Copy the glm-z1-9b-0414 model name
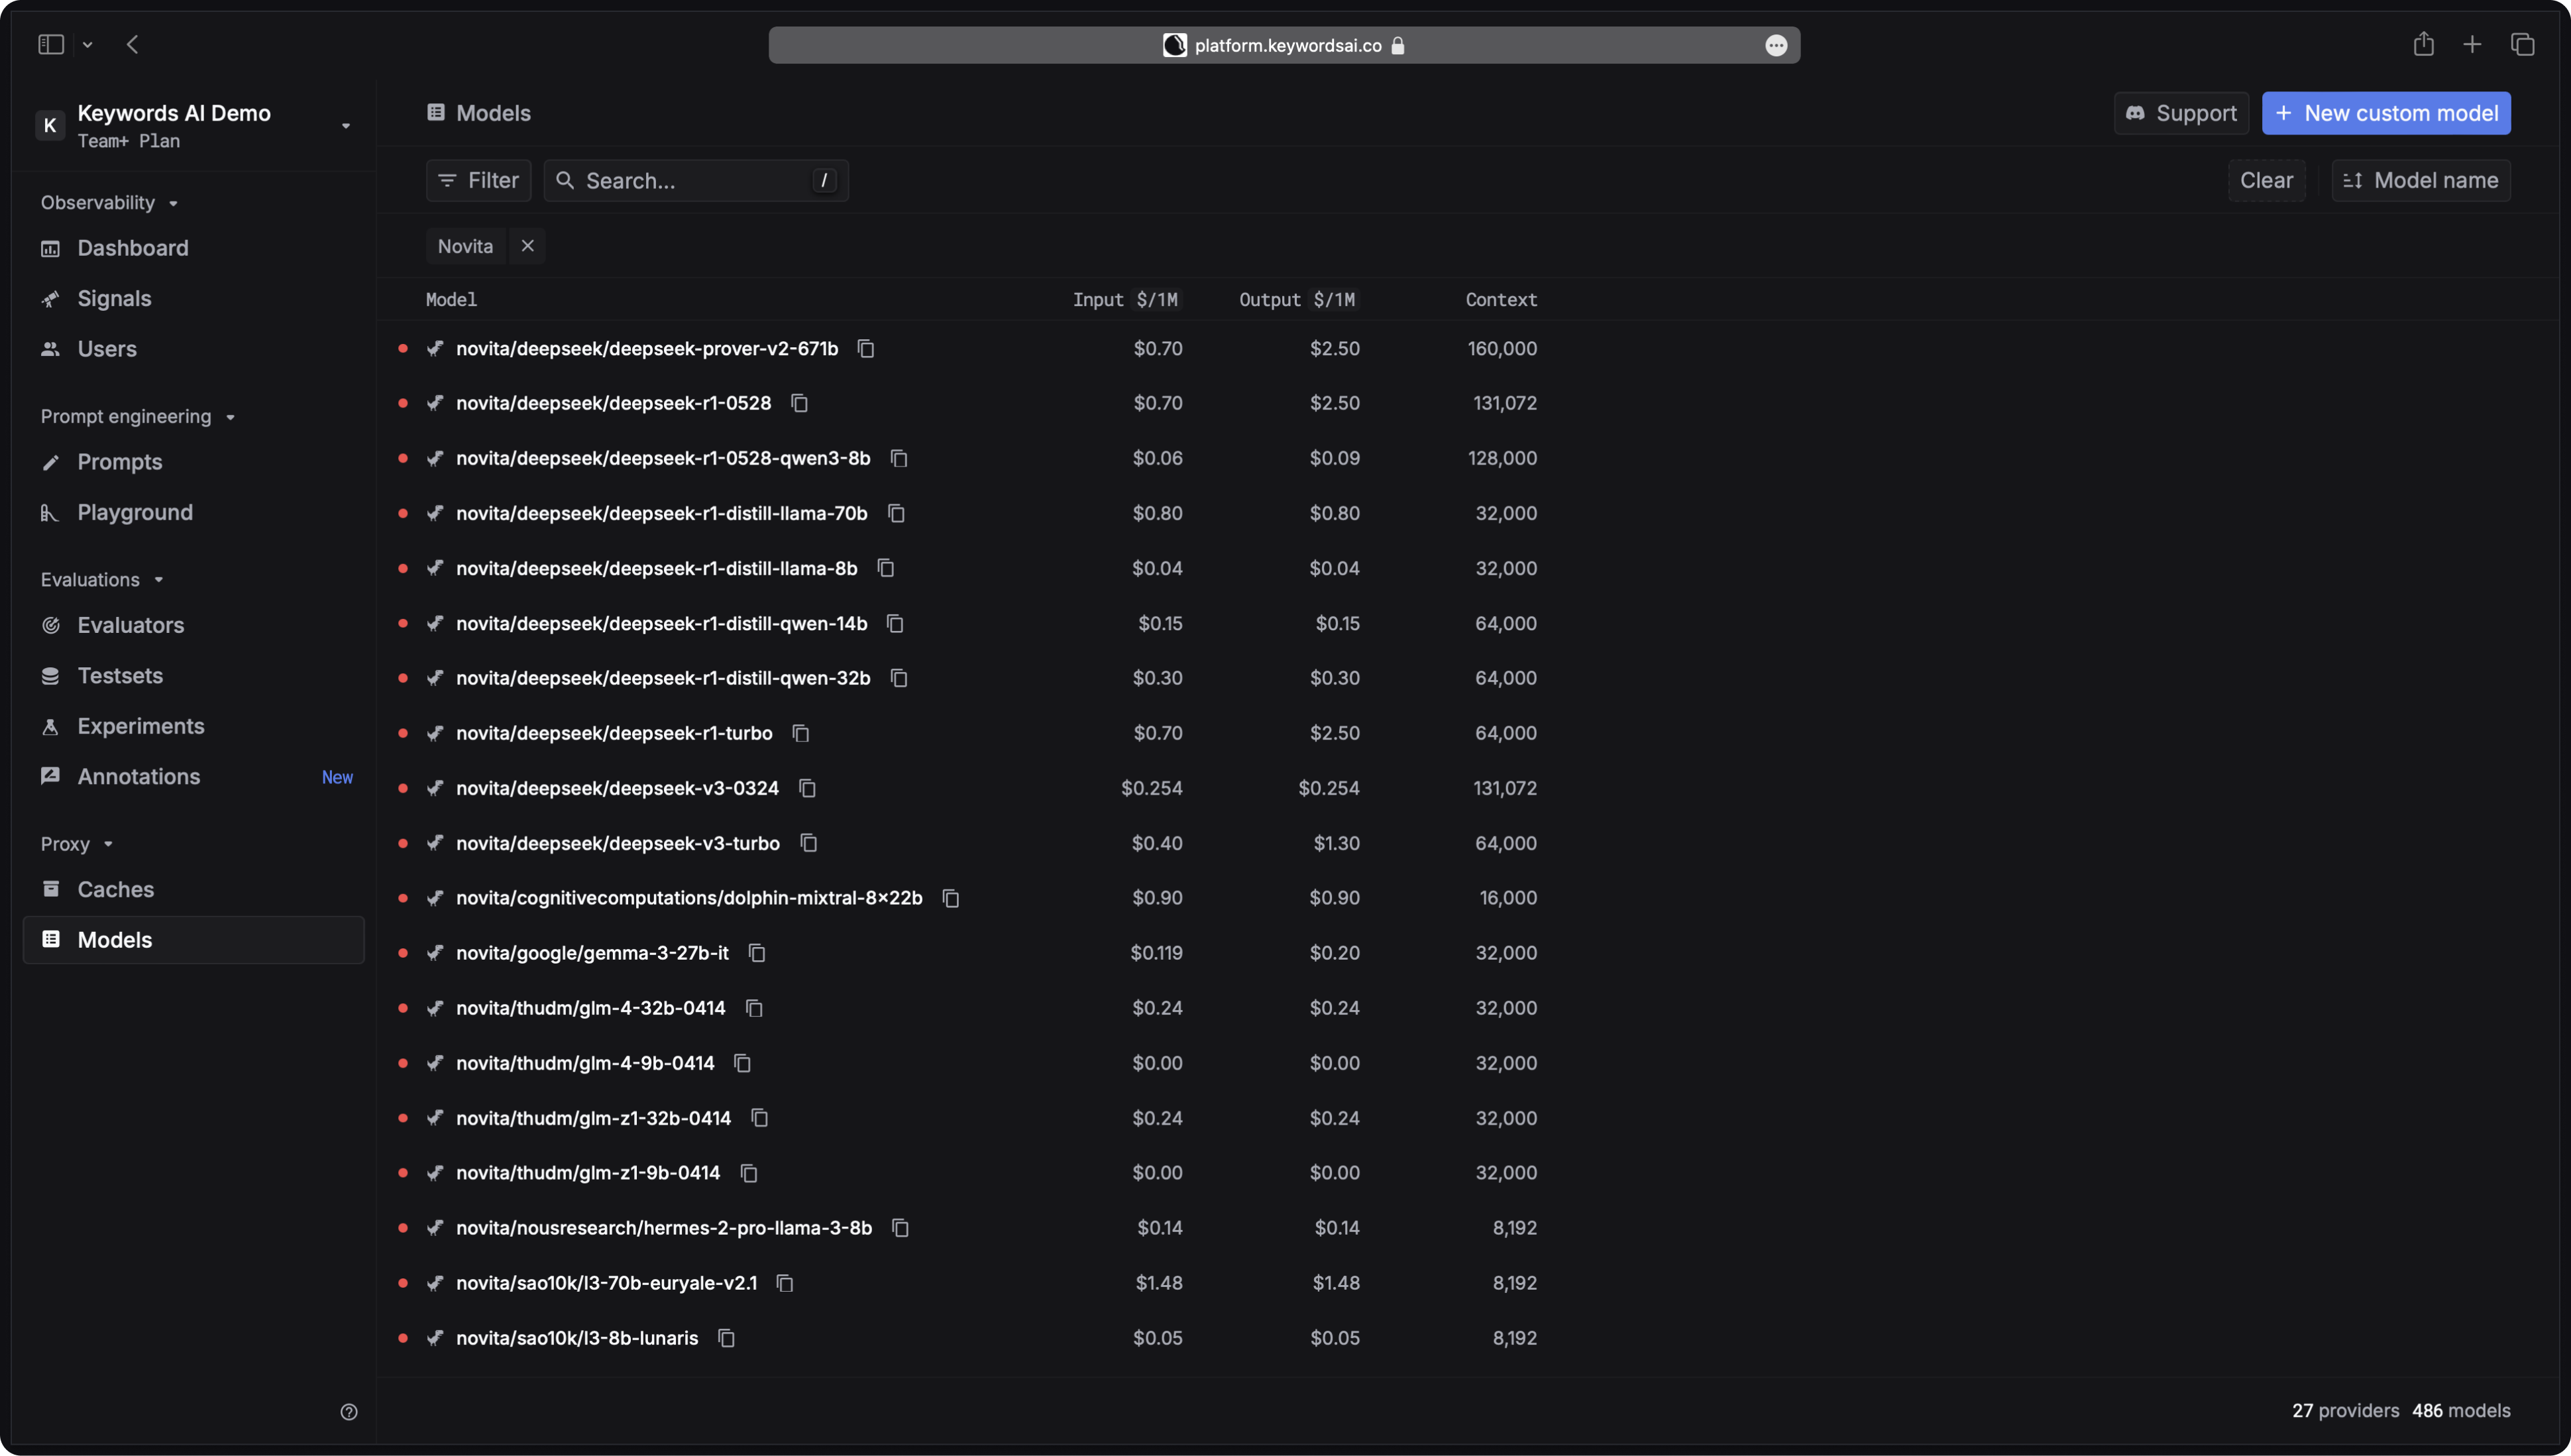Image resolution: width=2571 pixels, height=1456 pixels. pos(747,1173)
